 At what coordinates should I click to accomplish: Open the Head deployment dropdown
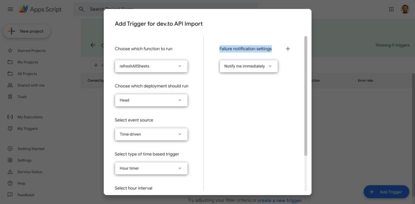(x=151, y=100)
